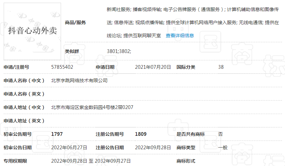285x166 pixels.
Task: Click the 申请人地址（英文） label
Action: (x=24, y=121)
